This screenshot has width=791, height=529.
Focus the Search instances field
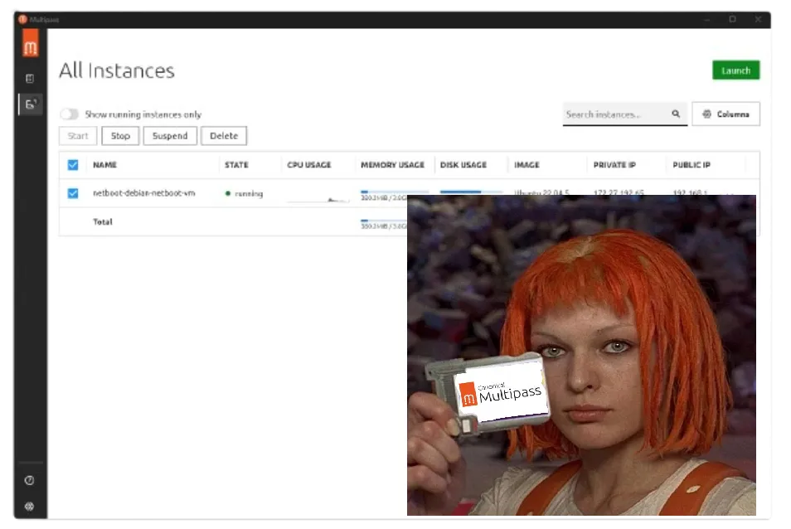(x=615, y=114)
